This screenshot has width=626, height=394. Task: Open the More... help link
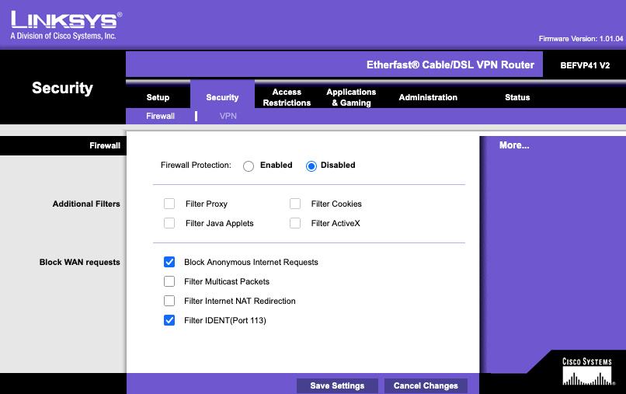click(514, 145)
